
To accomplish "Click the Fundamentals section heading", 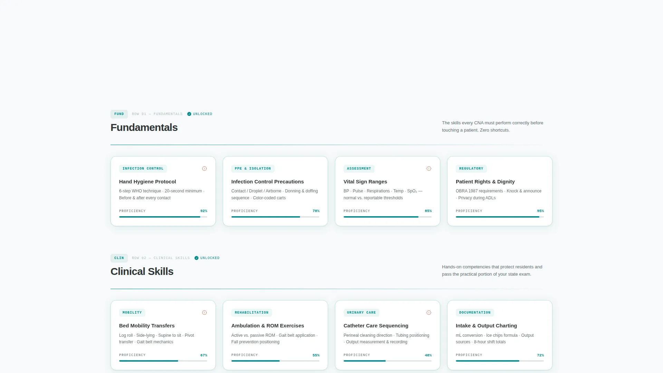I will [144, 127].
